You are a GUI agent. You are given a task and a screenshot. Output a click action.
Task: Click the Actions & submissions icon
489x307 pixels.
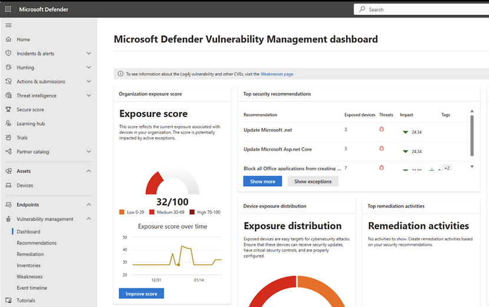8,81
